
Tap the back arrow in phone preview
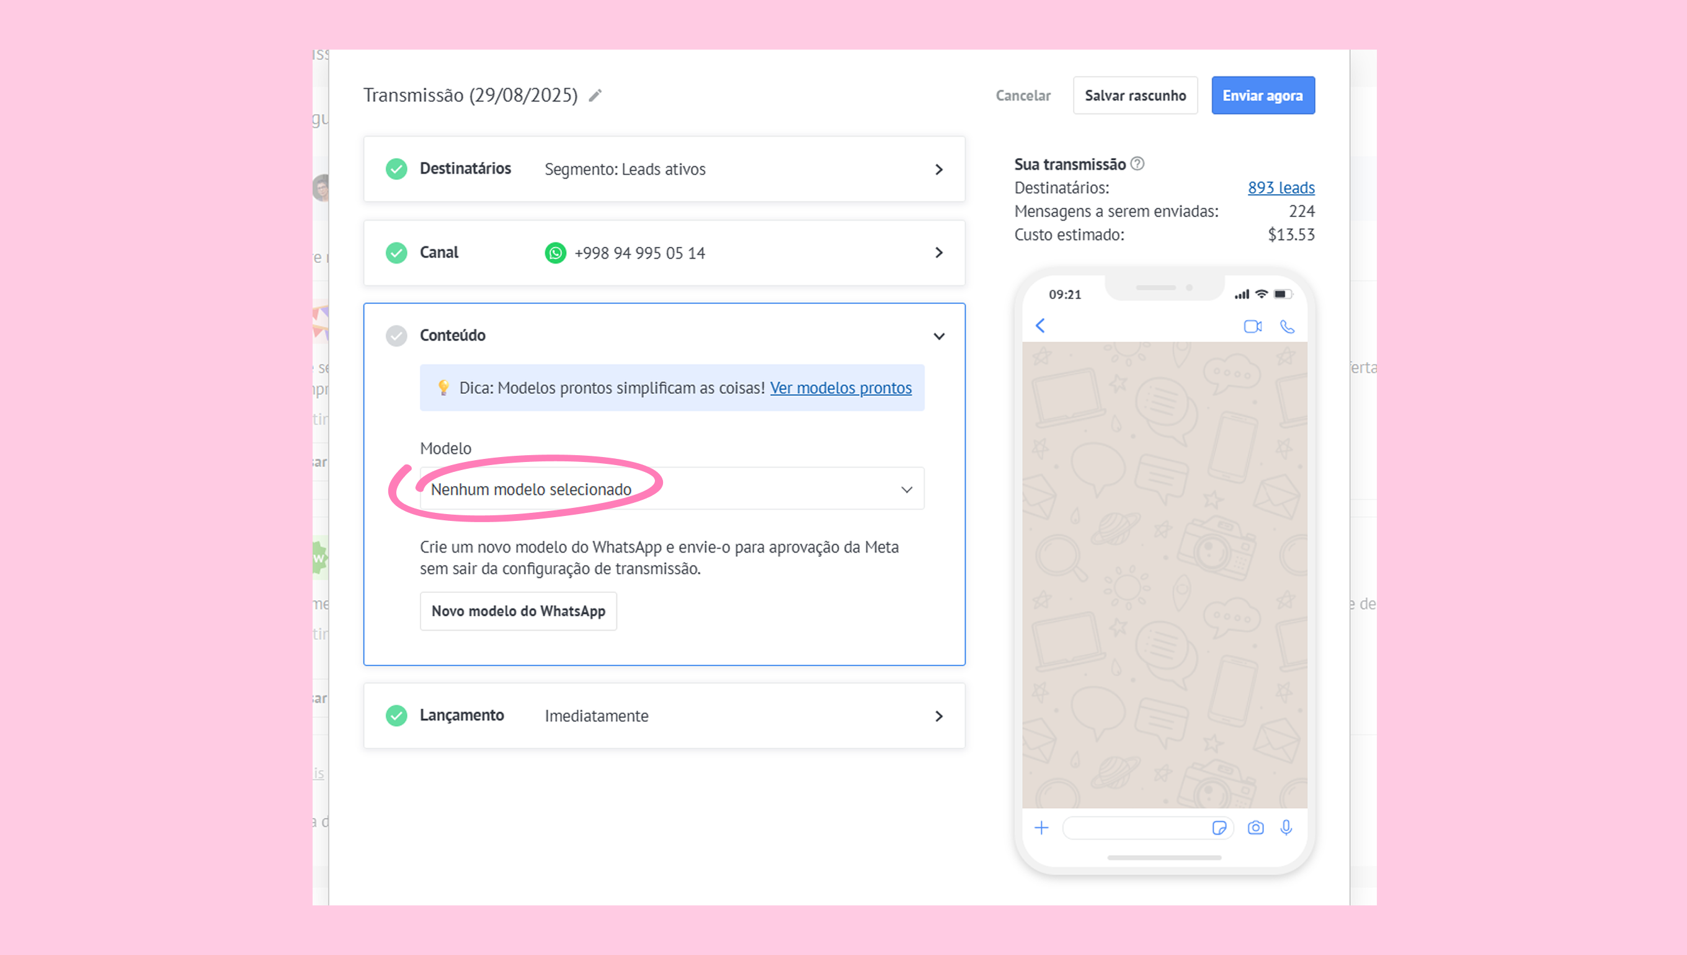(1040, 326)
